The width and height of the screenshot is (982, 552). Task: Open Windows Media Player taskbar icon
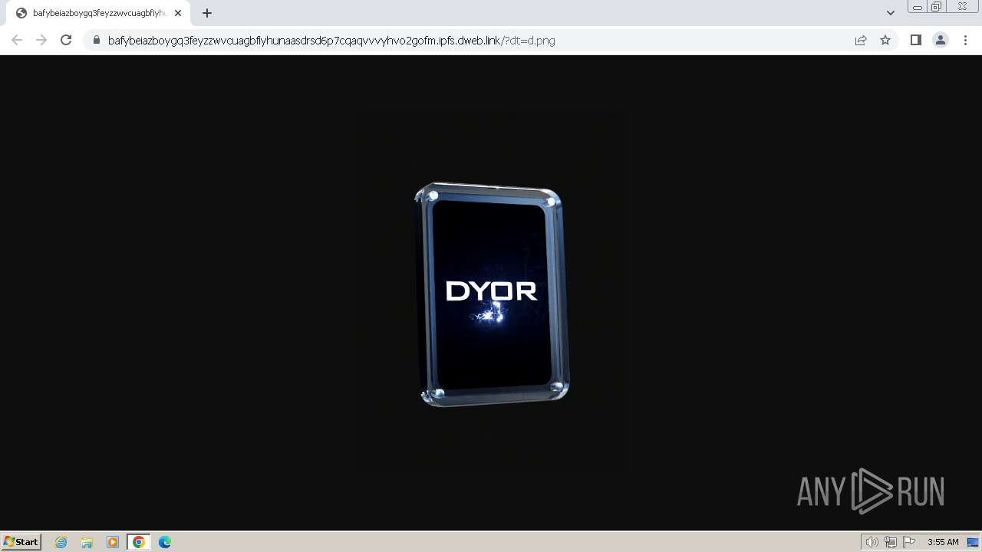click(113, 542)
